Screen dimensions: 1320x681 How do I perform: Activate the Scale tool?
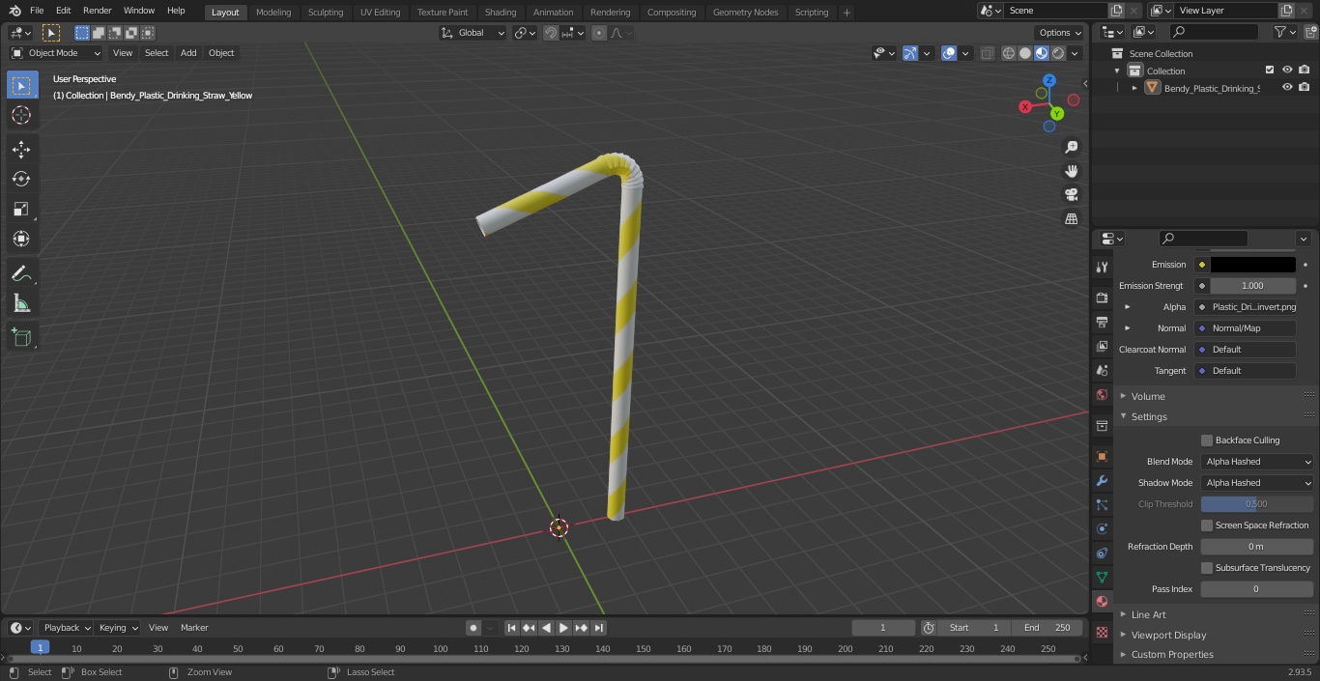pos(21,209)
